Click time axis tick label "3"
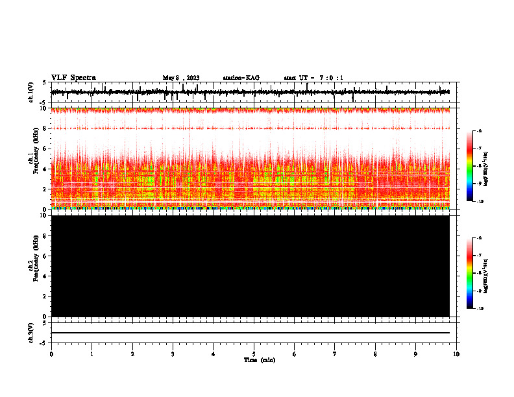The image size is (514, 397). coord(173,354)
